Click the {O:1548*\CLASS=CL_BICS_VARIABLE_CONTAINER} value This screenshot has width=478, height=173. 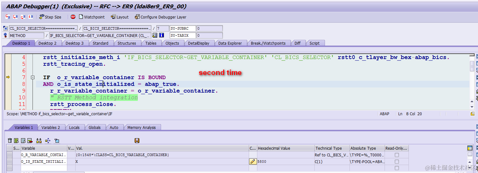[122, 155]
